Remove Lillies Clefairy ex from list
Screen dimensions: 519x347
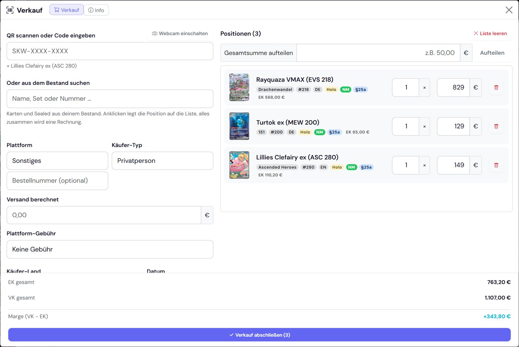pos(496,165)
